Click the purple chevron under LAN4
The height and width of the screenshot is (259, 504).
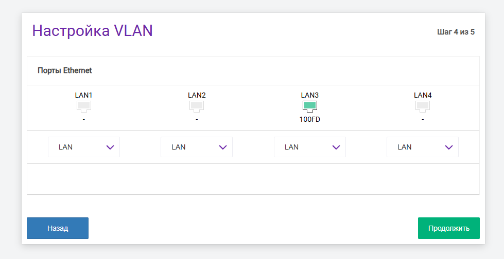point(449,147)
